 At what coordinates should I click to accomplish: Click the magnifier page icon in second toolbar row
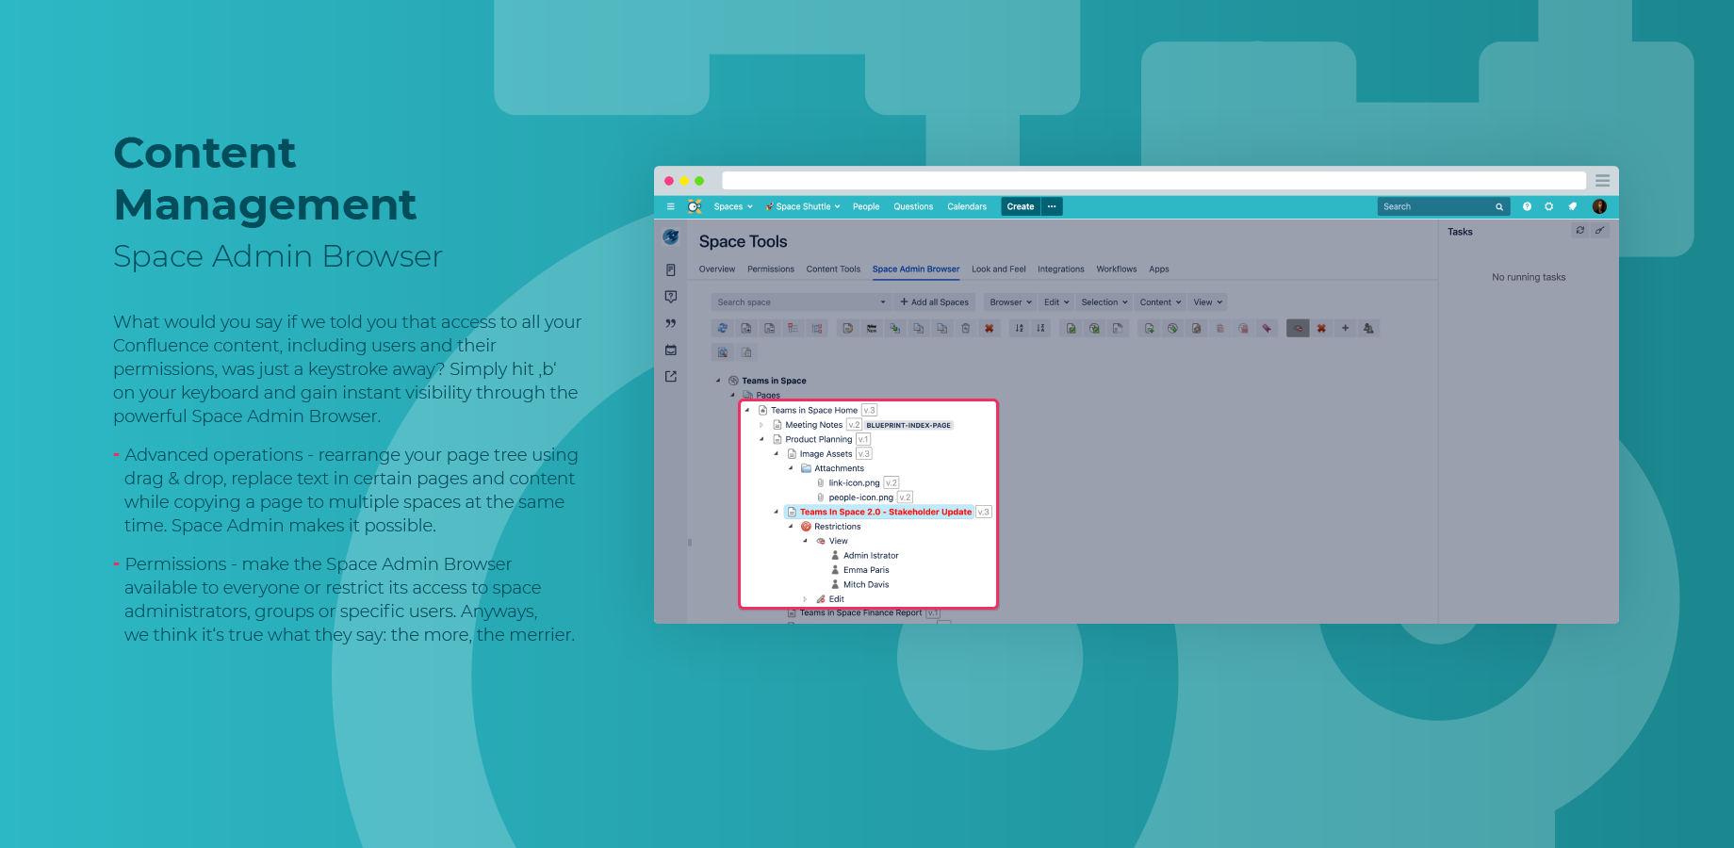(723, 352)
